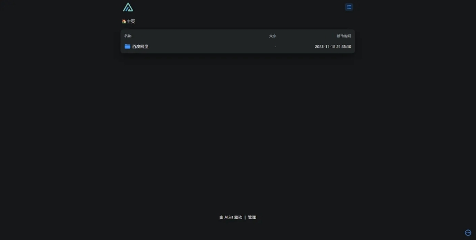Switch layout with the list view icon
This screenshot has height=240, width=476.
pos(349,7)
